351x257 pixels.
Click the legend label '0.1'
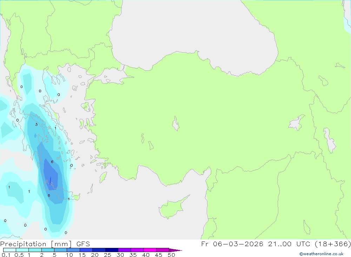point(6,255)
